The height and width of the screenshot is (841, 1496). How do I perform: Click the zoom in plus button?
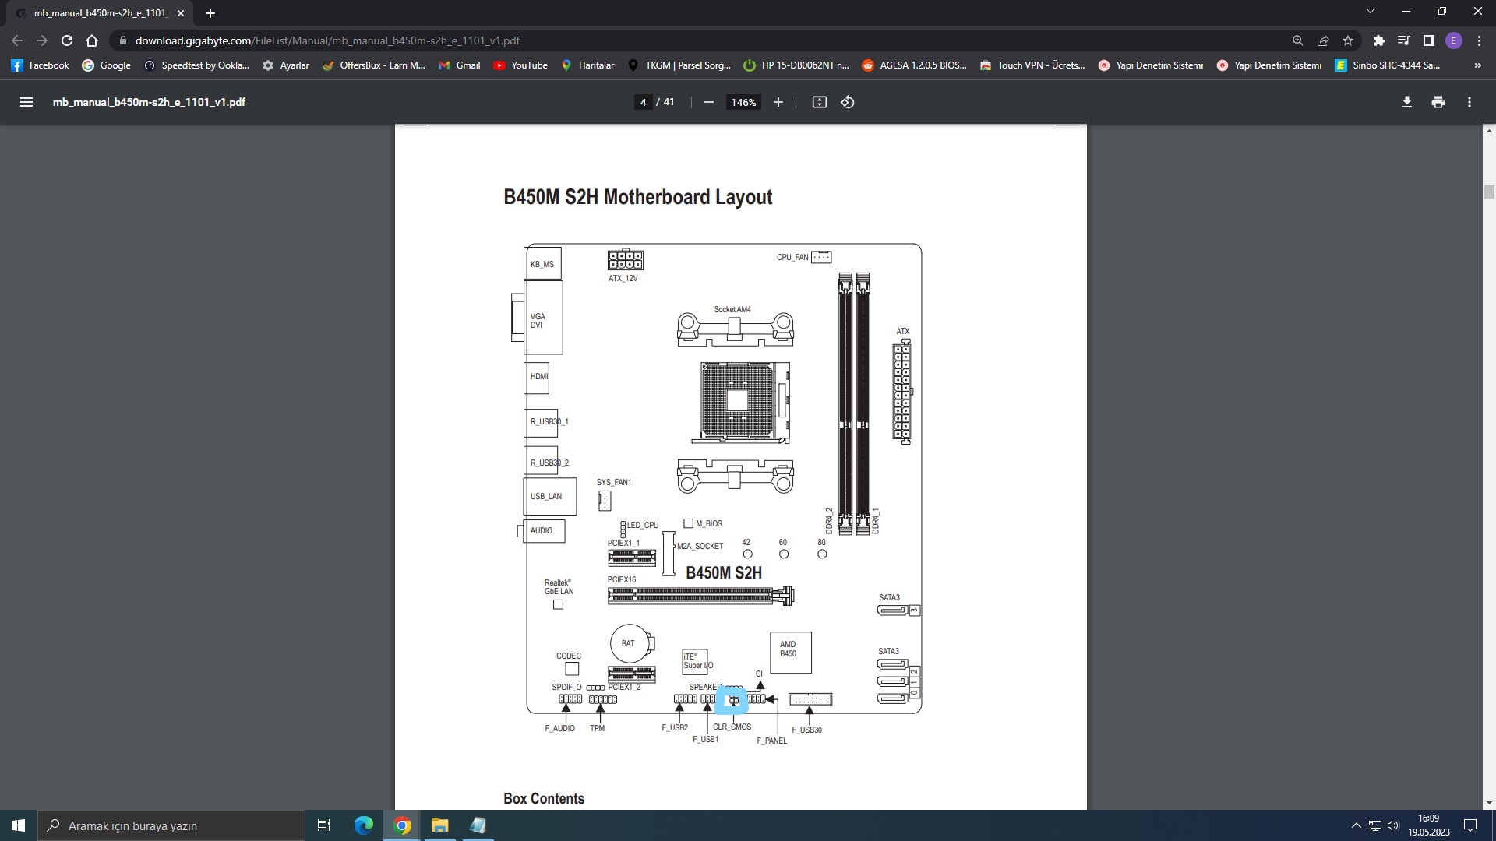coord(778,102)
